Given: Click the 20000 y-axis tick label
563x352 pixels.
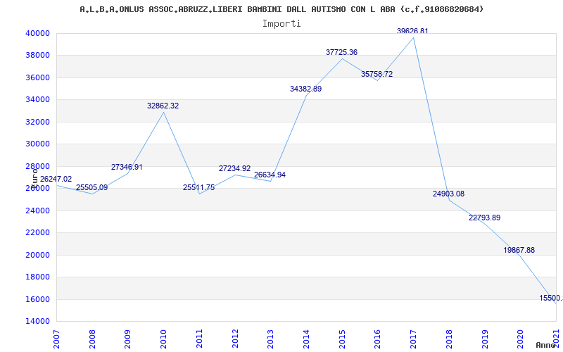Looking at the screenshot, I should point(37,255).
